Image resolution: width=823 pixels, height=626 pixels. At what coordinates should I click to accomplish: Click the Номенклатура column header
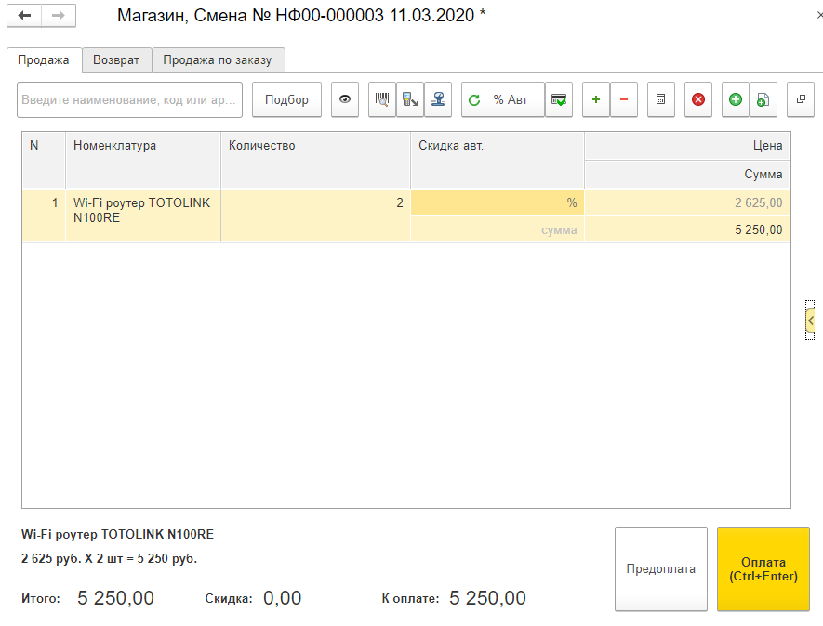pos(143,160)
